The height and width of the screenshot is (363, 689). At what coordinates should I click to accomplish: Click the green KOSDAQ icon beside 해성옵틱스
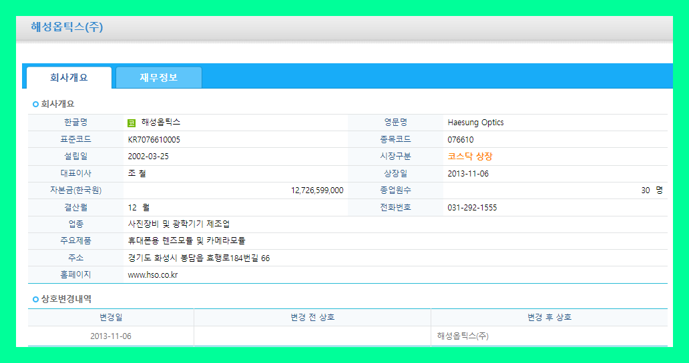[132, 123]
